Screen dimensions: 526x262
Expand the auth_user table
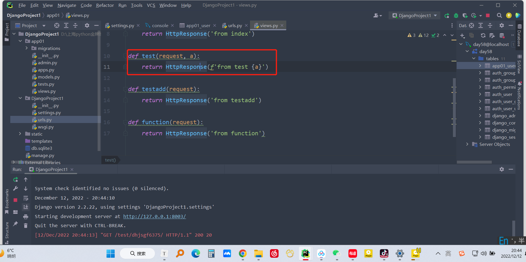pos(480,94)
